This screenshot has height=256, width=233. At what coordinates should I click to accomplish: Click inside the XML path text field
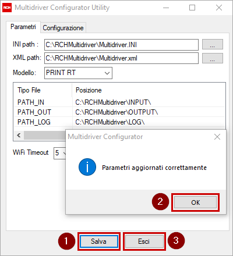tap(121, 58)
